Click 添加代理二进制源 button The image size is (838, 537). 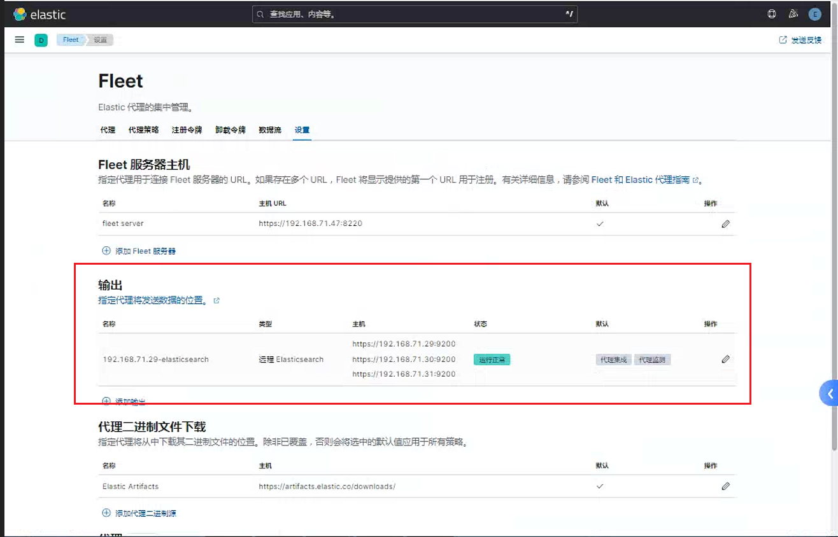point(139,513)
